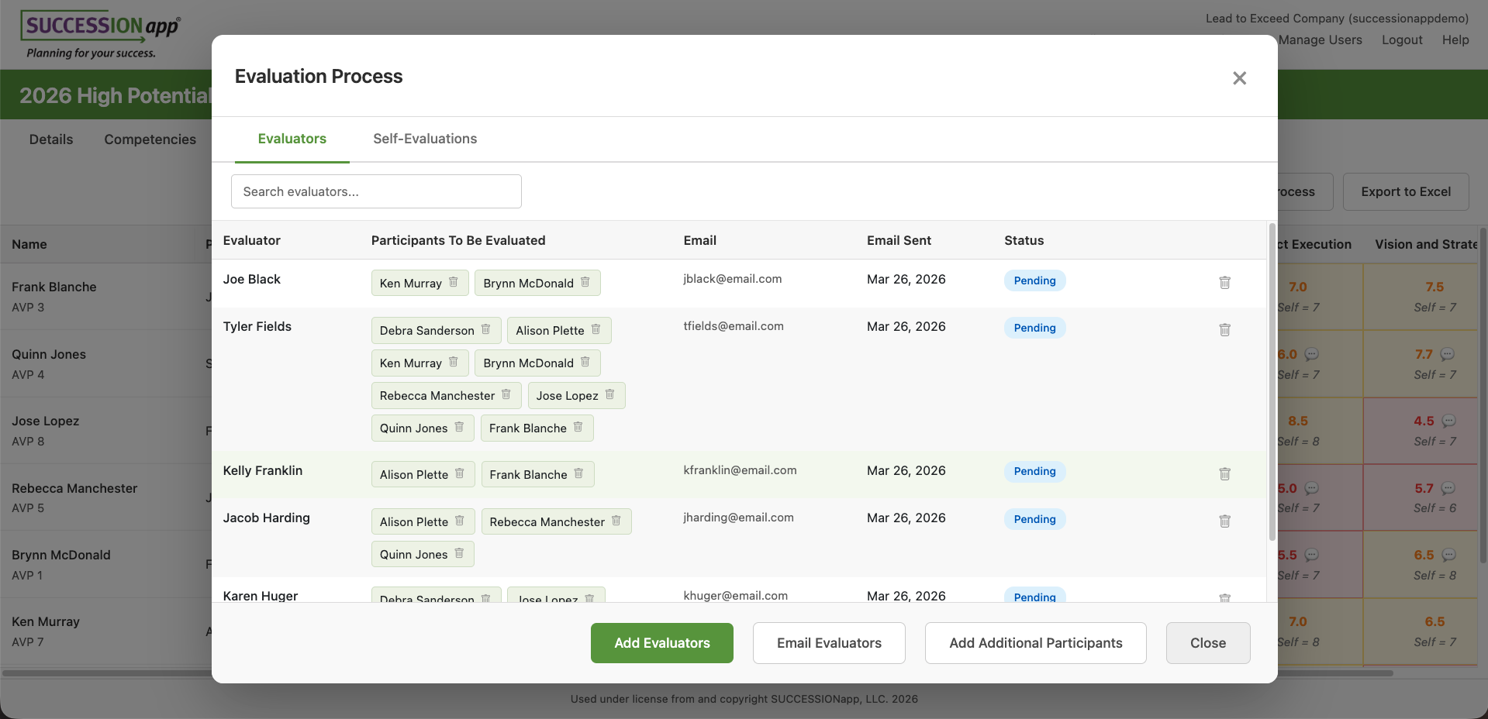
Task: Click the Email Evaluators button
Action: [x=829, y=643]
